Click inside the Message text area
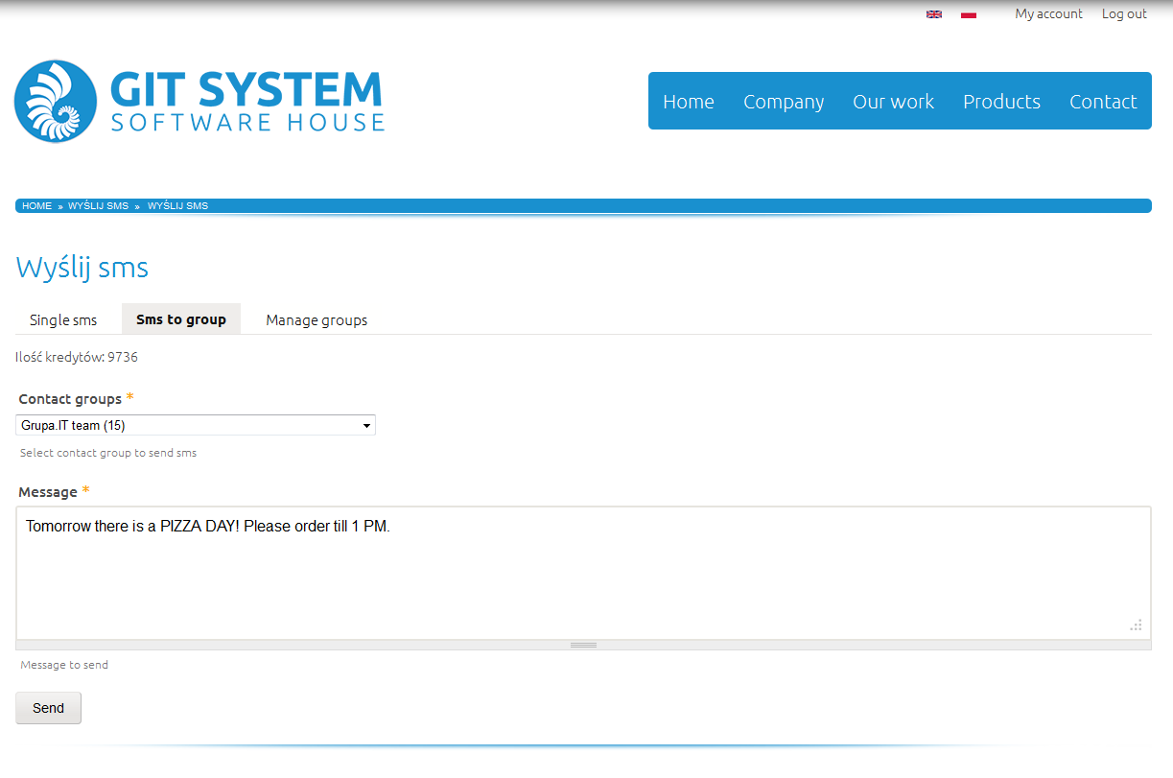Viewport: 1173px width, 778px height. tap(575, 576)
